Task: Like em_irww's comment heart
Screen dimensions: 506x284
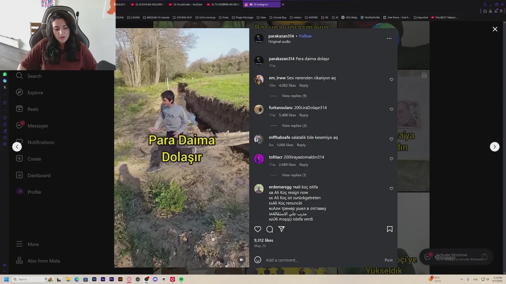Action: click(x=392, y=79)
